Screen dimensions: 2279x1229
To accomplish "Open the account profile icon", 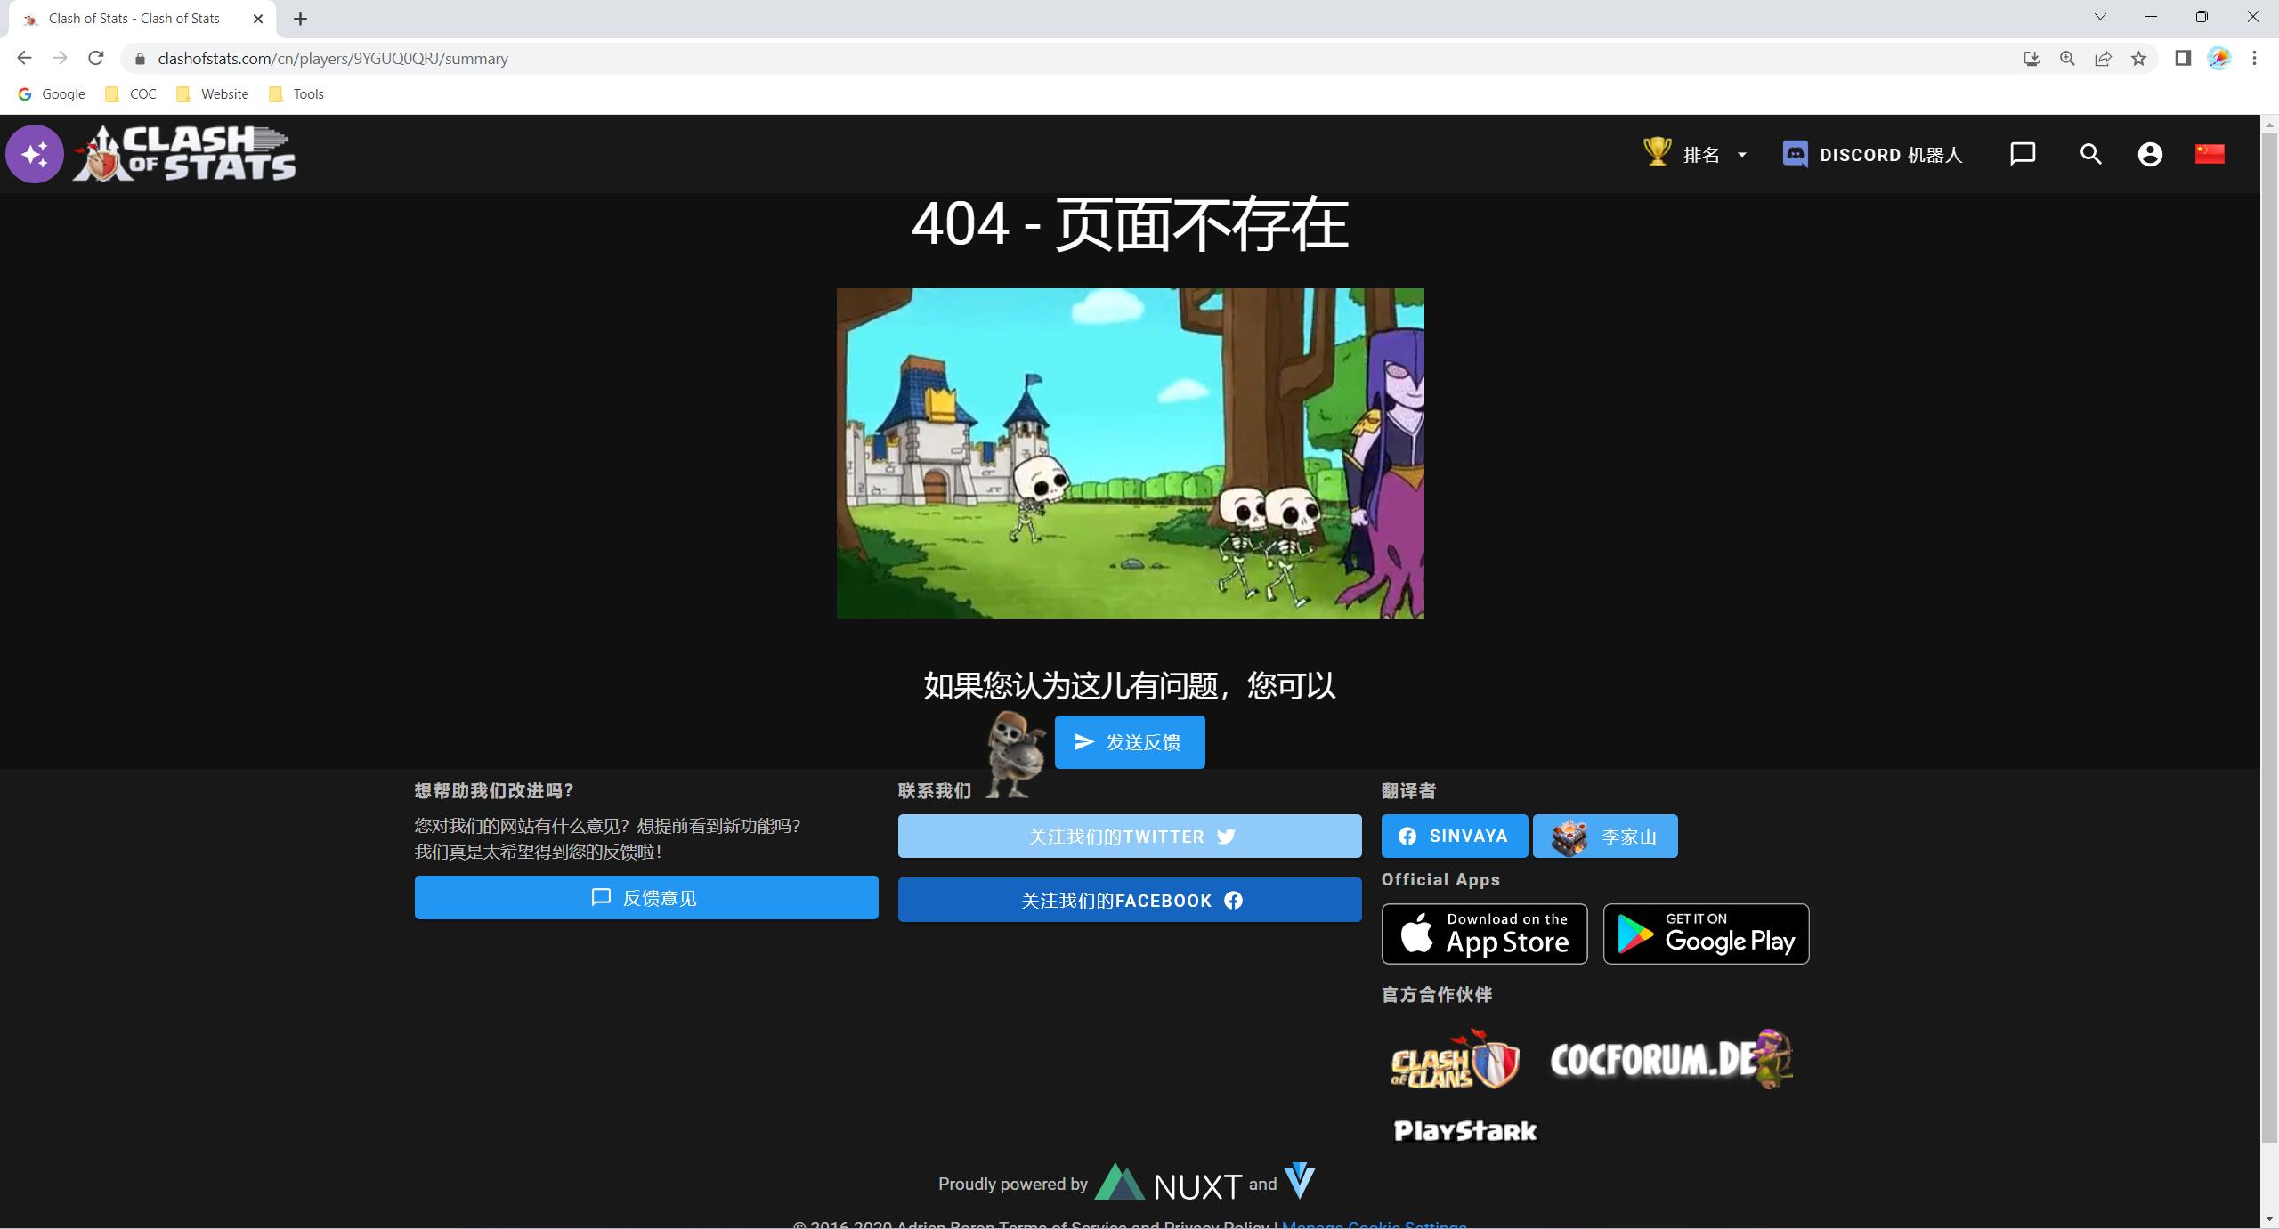I will coord(2150,154).
